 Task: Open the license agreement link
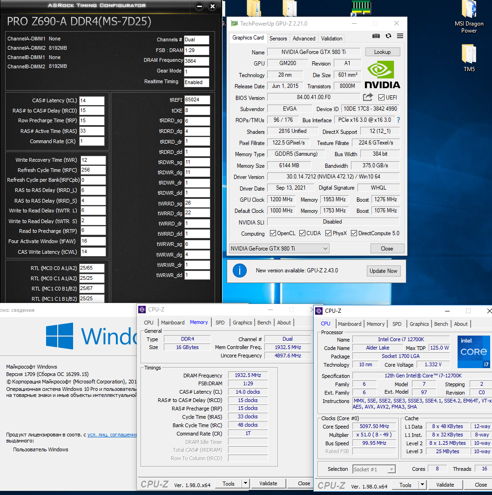[112, 435]
